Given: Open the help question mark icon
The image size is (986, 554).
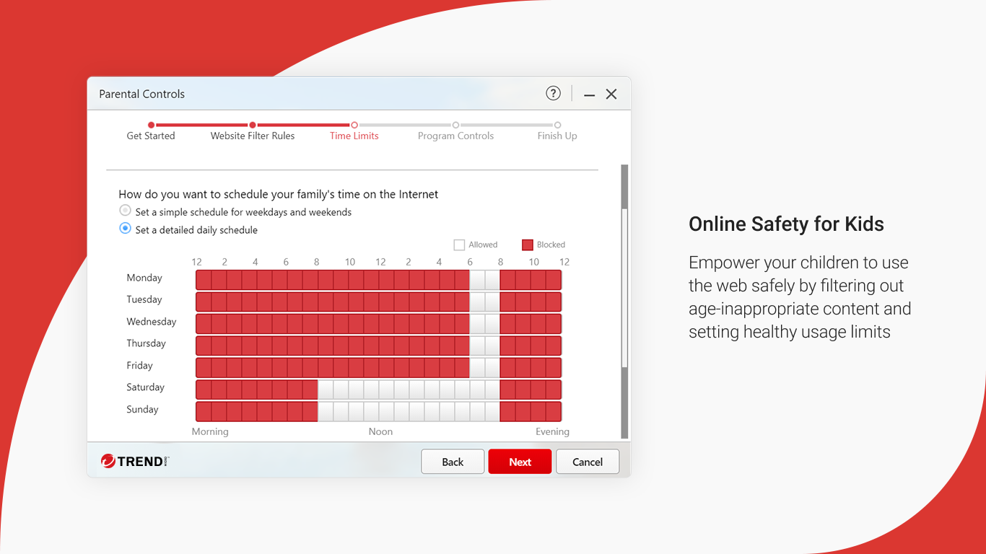Looking at the screenshot, I should pyautogui.click(x=553, y=93).
